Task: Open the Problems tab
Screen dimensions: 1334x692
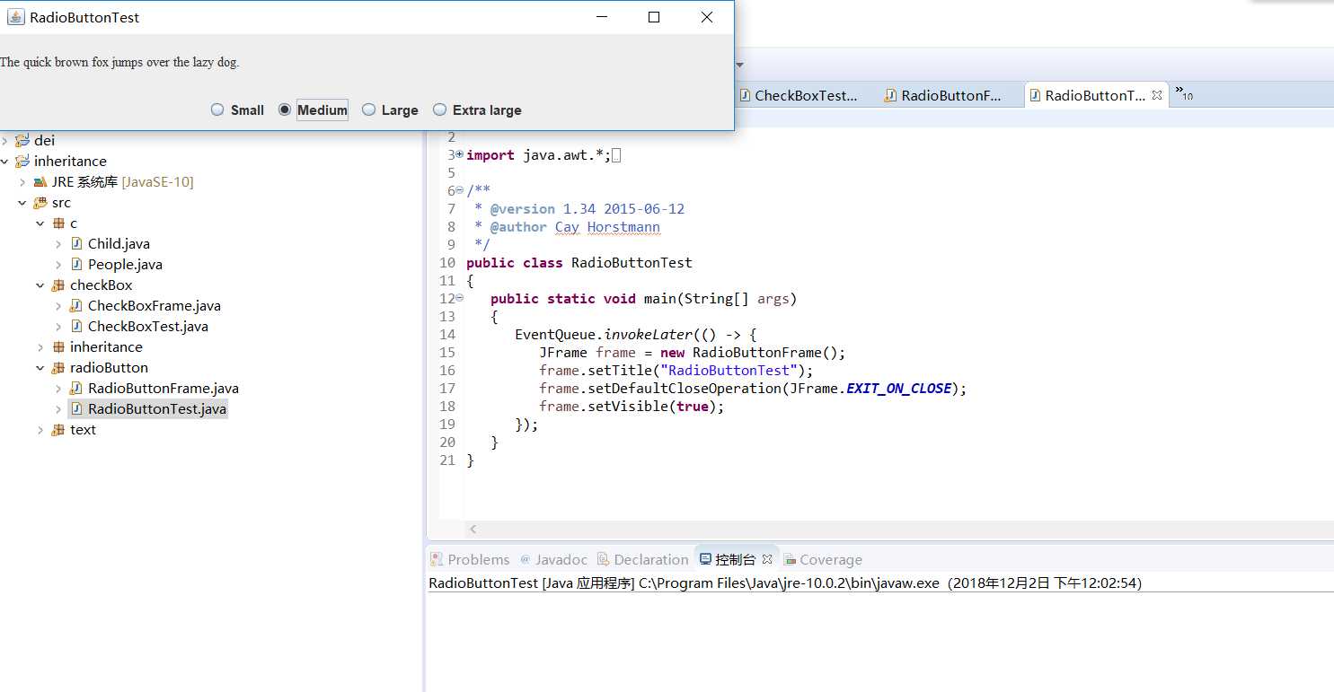Action: (470, 559)
